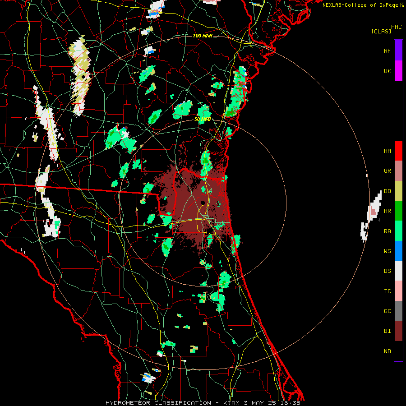Image resolution: width=406 pixels, height=406 pixels.
Task: Click the WS blue legend swatch
Action: 398,251
